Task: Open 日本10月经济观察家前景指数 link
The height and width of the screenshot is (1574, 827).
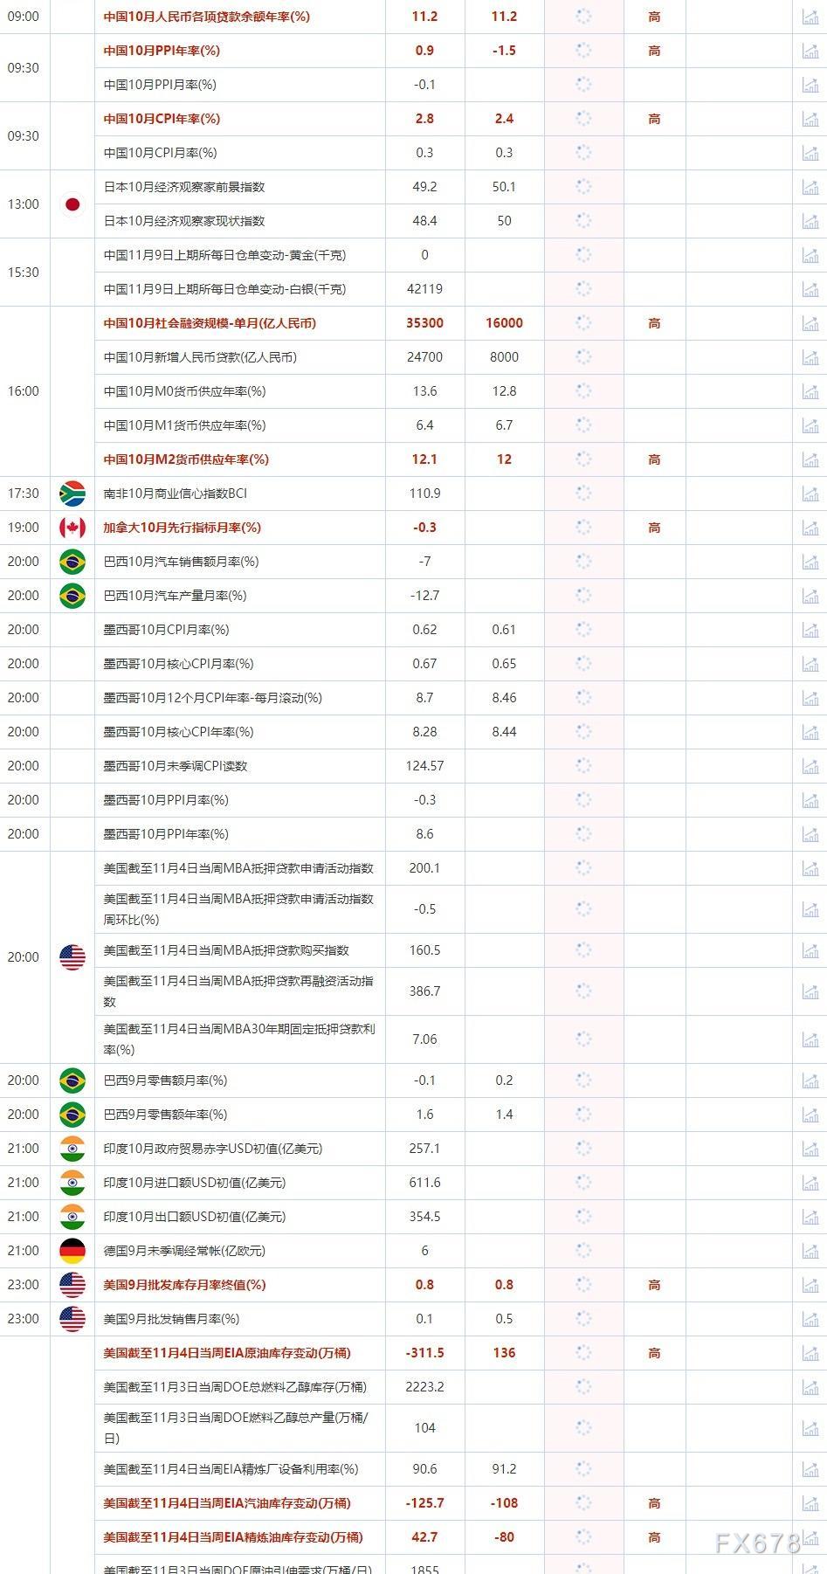Action: (x=184, y=187)
